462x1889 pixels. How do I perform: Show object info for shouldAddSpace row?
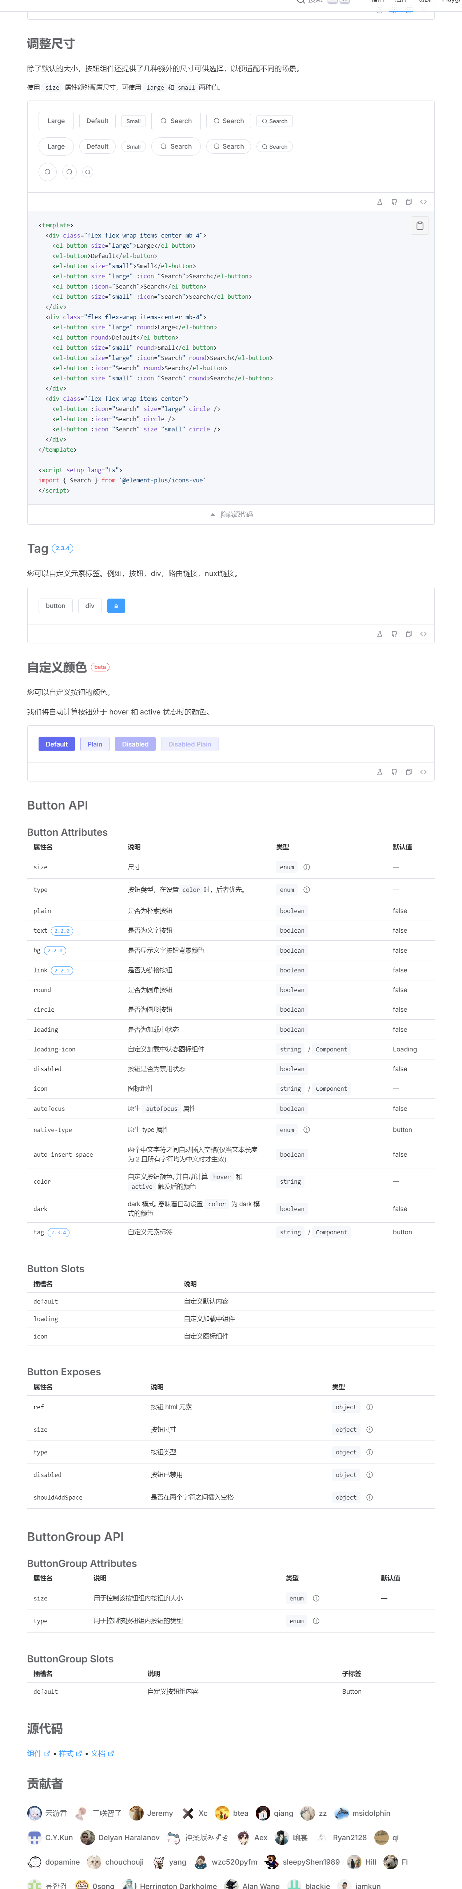(x=370, y=1497)
